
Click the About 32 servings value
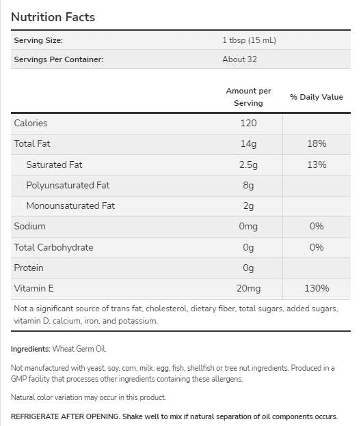pyautogui.click(x=240, y=59)
